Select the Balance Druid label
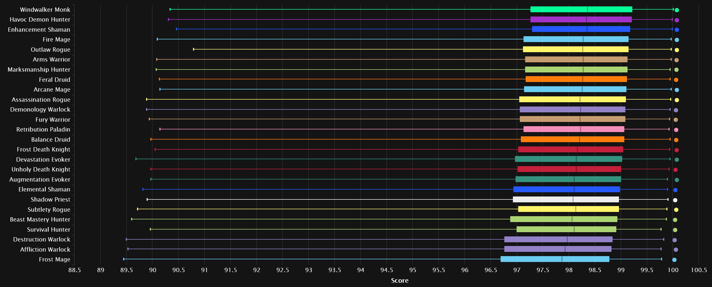712x287 pixels. click(x=51, y=140)
